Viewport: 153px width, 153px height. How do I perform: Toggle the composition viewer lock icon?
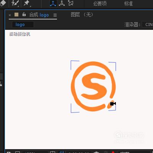click(x=24, y=15)
